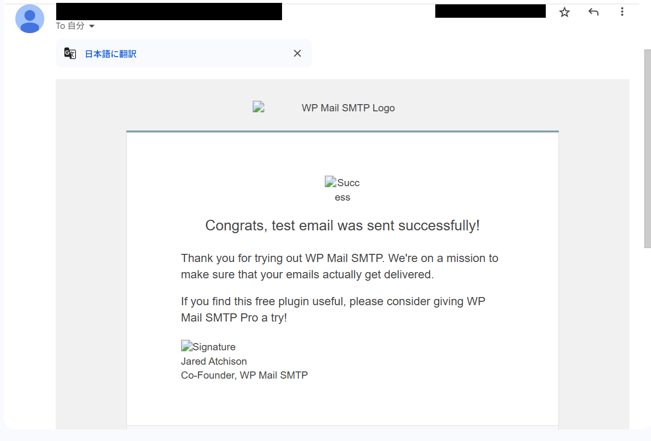
Task: Click the redacted date beside the star
Action: tap(490, 11)
